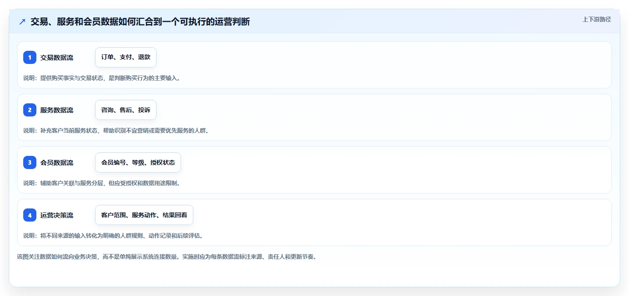Click the number 4 badge for 运营决策流

click(30, 215)
